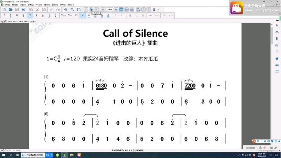Click the loop/refresh playback icon

[138, 9]
